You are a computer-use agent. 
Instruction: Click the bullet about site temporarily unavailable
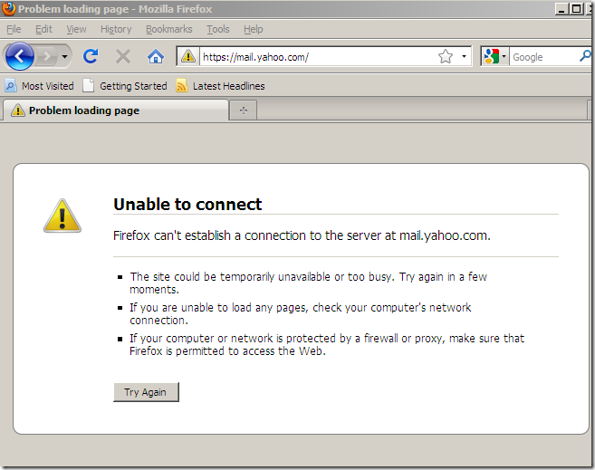[308, 283]
